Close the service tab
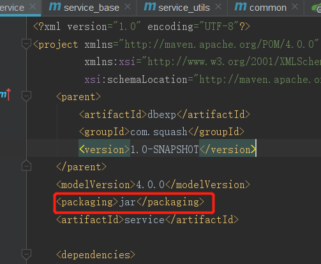This screenshot has width=321, height=264. [x=33, y=7]
